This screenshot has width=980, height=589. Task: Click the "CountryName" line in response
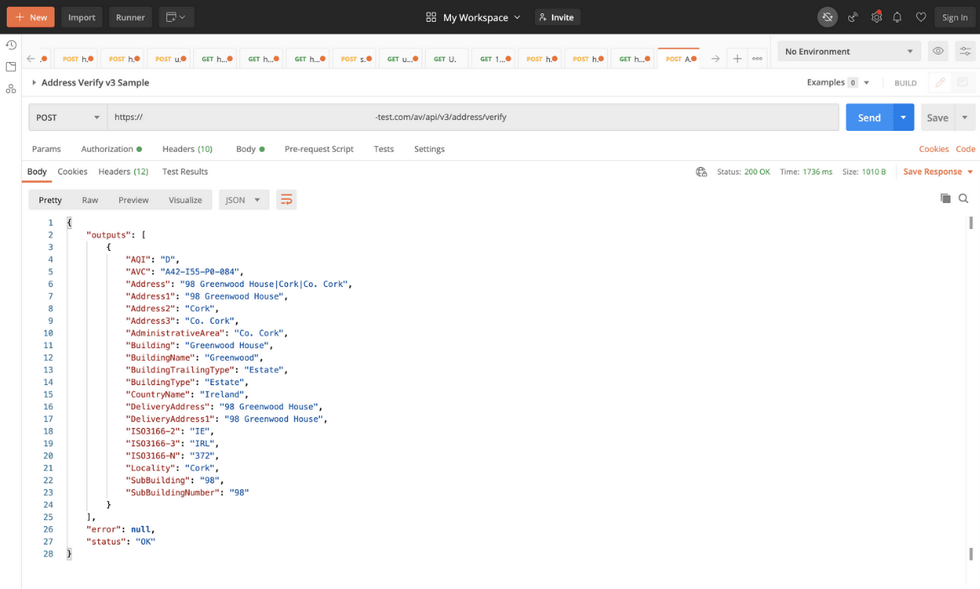[187, 394]
